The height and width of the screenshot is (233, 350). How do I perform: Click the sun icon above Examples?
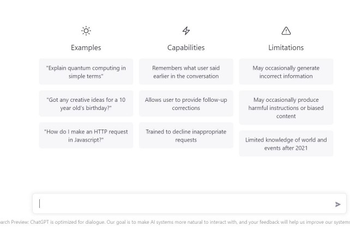(x=86, y=32)
